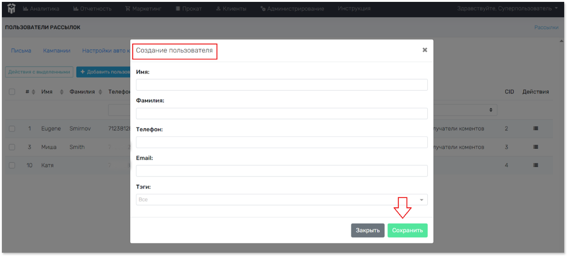Sort by the # column arrows
Image resolution: width=567 pixels, height=256 pixels.
(x=33, y=92)
